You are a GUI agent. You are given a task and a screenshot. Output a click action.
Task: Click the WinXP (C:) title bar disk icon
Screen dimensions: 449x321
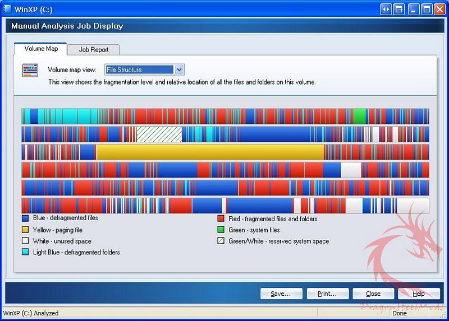tap(7, 10)
